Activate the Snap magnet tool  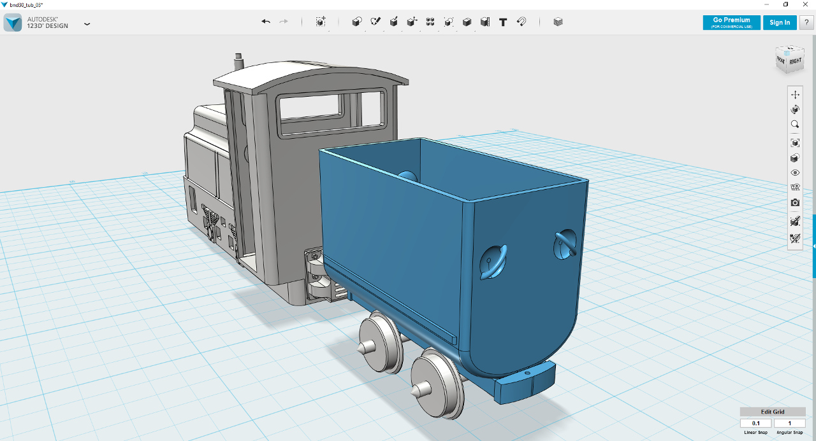point(521,22)
